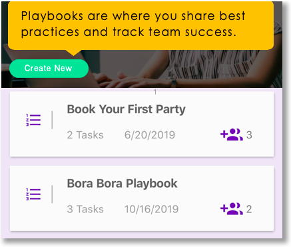Open the Book Your First Party playbook

tap(126, 109)
